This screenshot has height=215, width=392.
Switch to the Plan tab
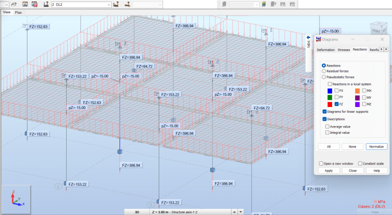(18, 13)
